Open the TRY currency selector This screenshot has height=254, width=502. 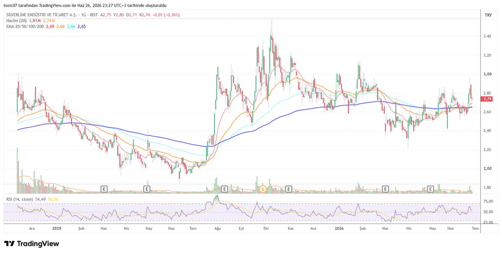488,15
